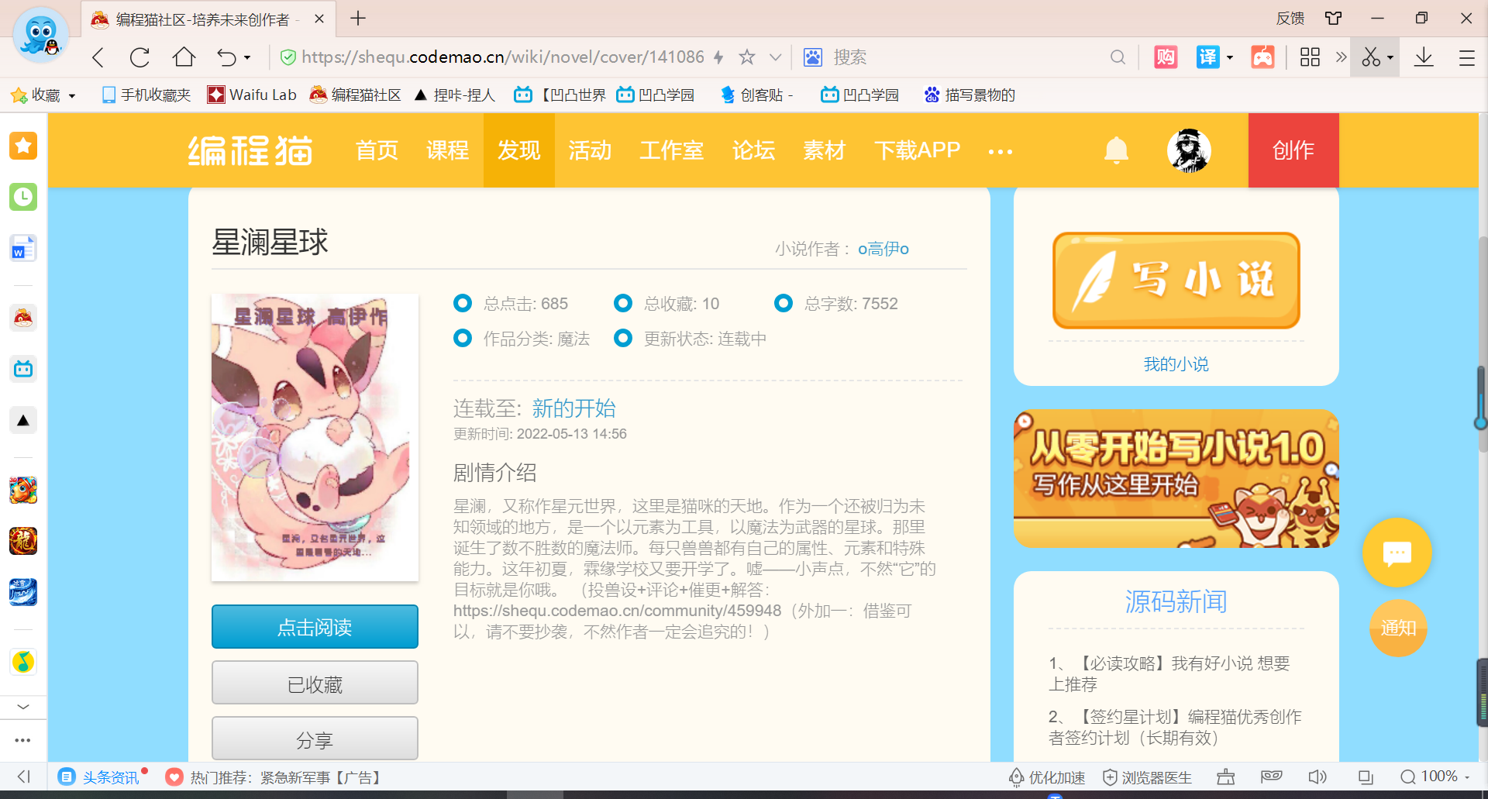Open the browser main menu icon
This screenshot has width=1488, height=799.
pyautogui.click(x=1466, y=57)
